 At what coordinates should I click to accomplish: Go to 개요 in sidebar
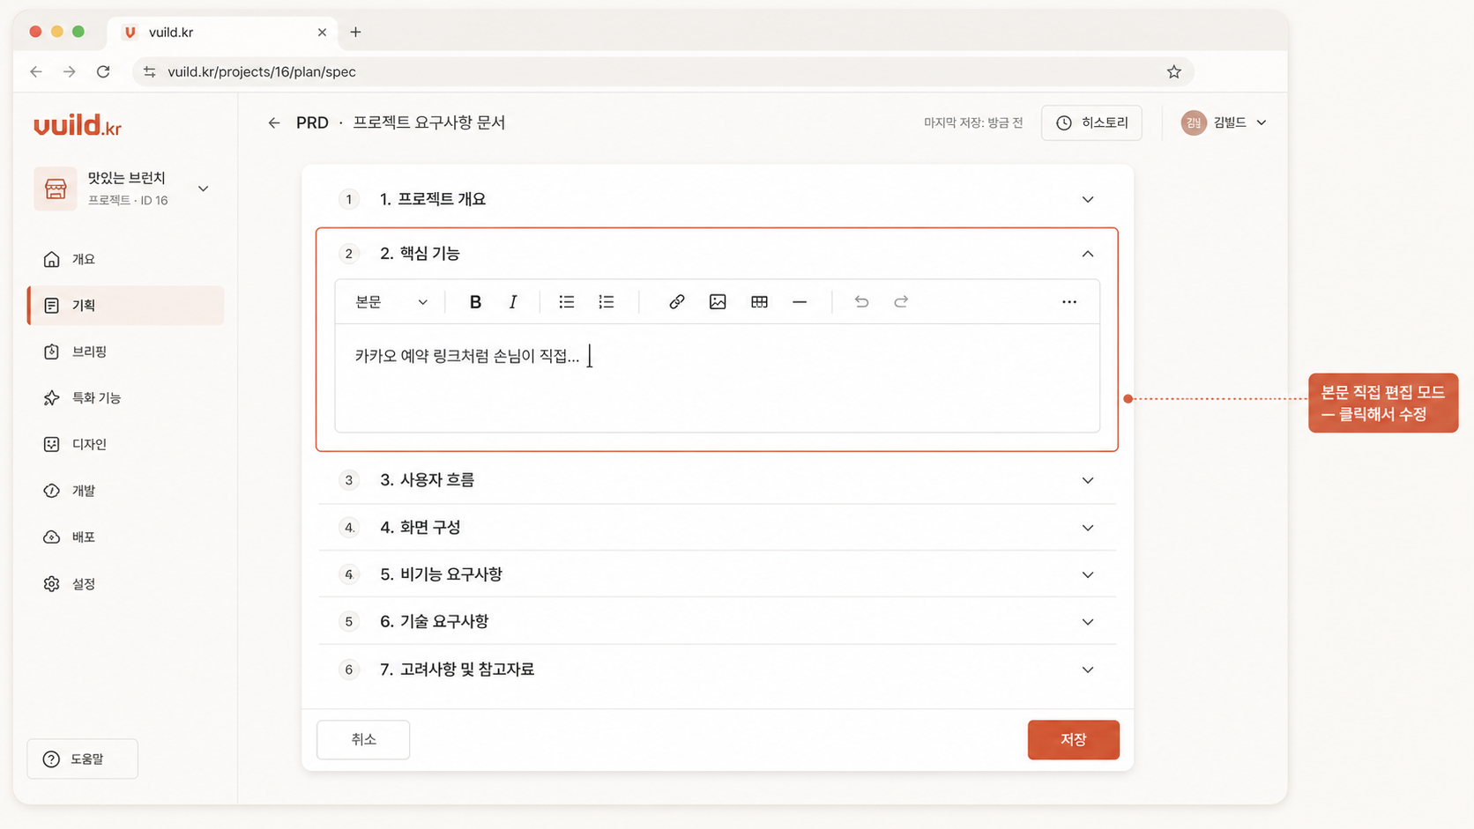click(x=125, y=259)
